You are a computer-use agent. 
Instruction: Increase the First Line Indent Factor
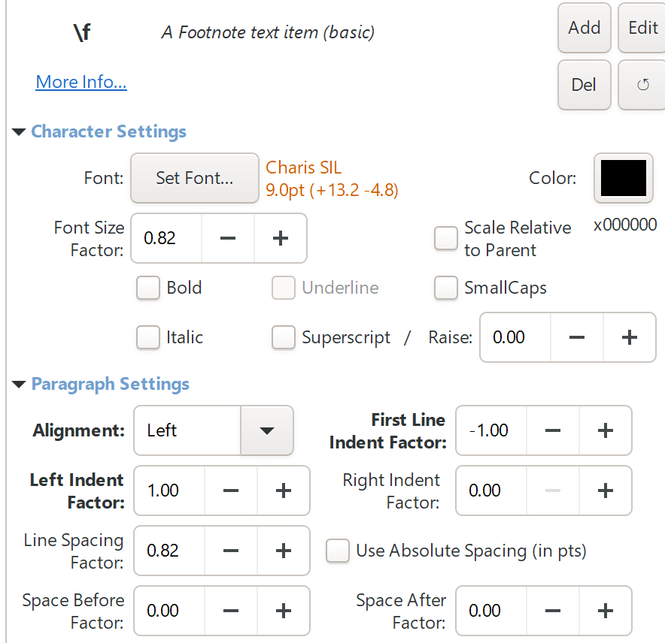(x=606, y=430)
